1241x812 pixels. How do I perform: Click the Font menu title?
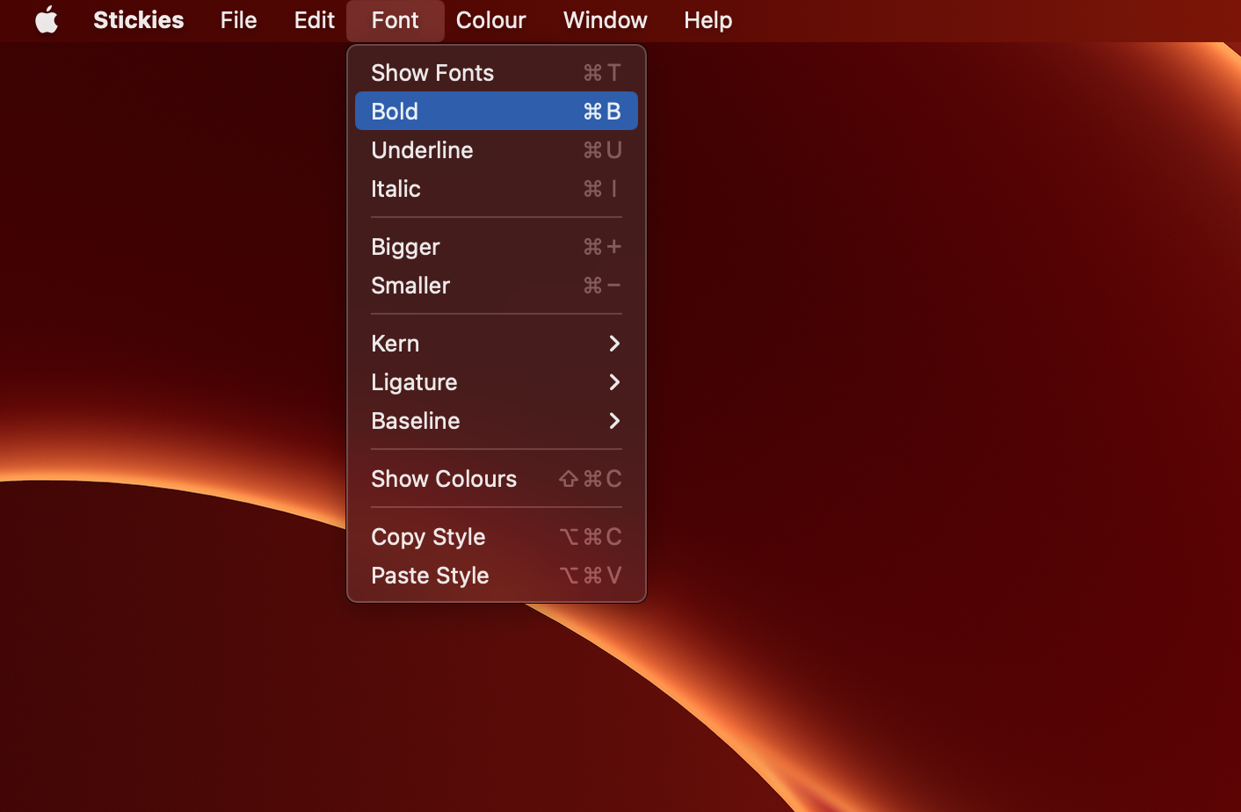(395, 20)
